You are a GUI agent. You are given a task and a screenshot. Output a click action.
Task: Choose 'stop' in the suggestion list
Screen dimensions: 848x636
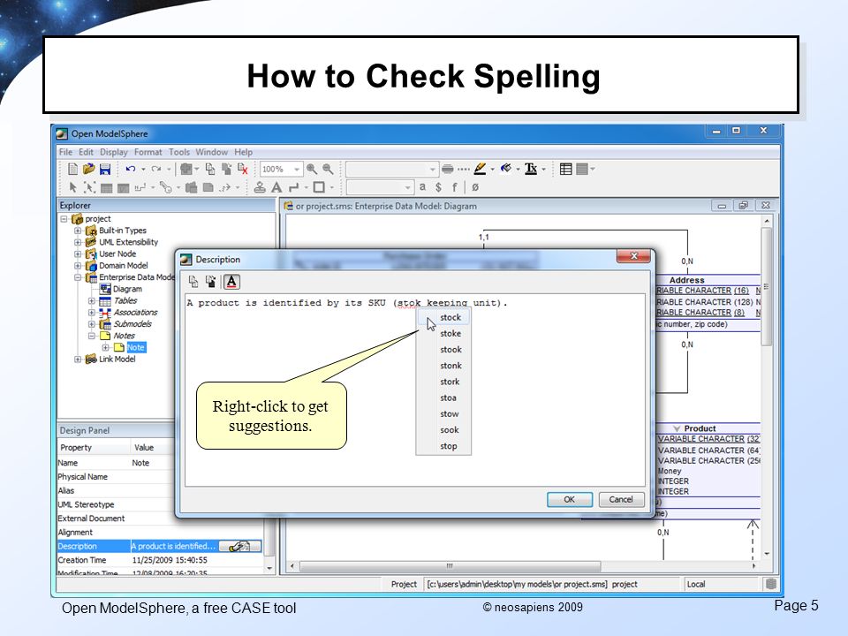coord(444,446)
